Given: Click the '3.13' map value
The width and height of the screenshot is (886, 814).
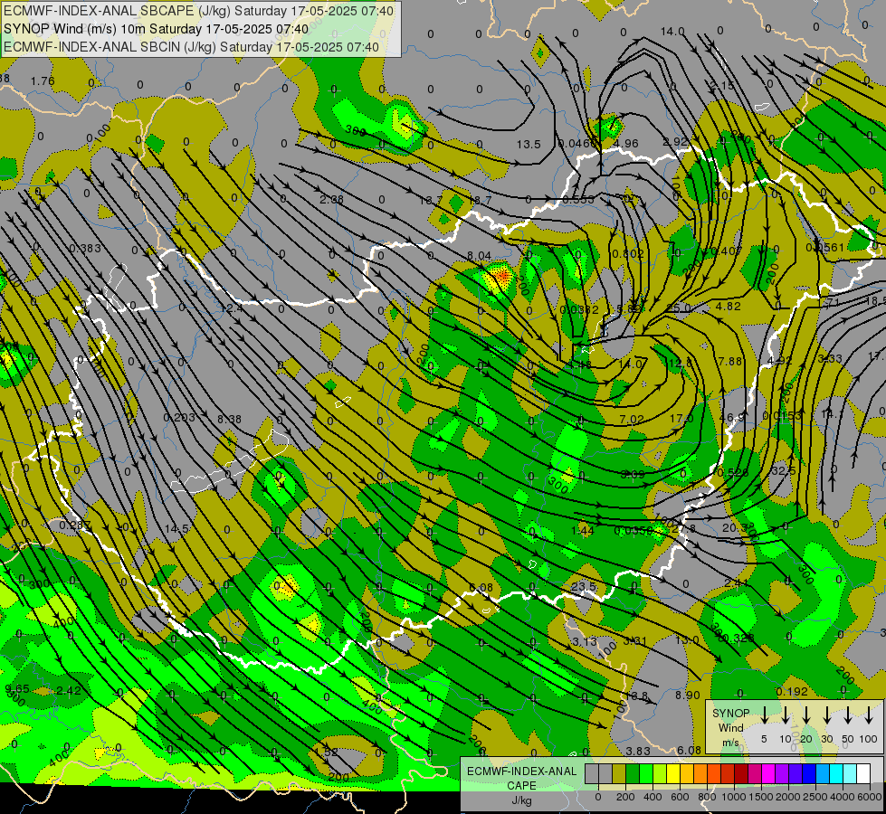Looking at the screenshot, I should coord(585,642).
